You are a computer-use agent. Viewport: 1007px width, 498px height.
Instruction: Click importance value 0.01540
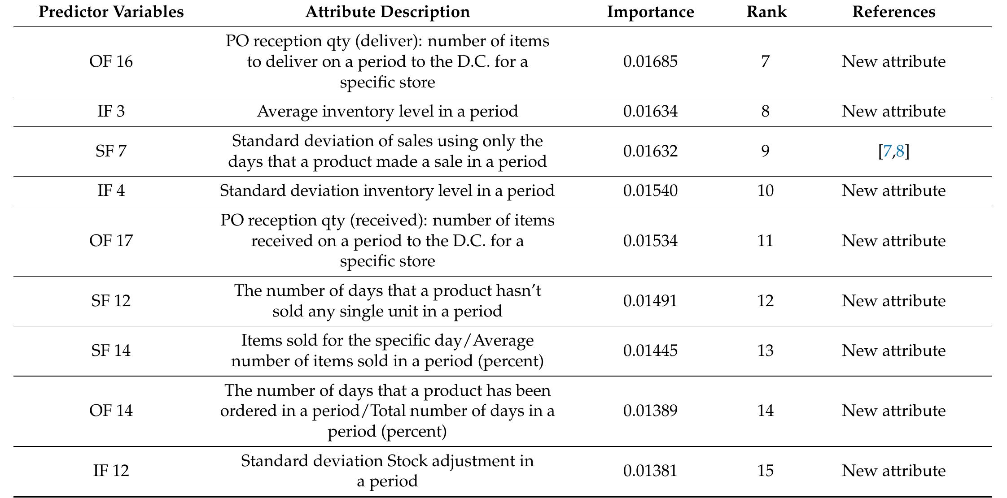(650, 191)
